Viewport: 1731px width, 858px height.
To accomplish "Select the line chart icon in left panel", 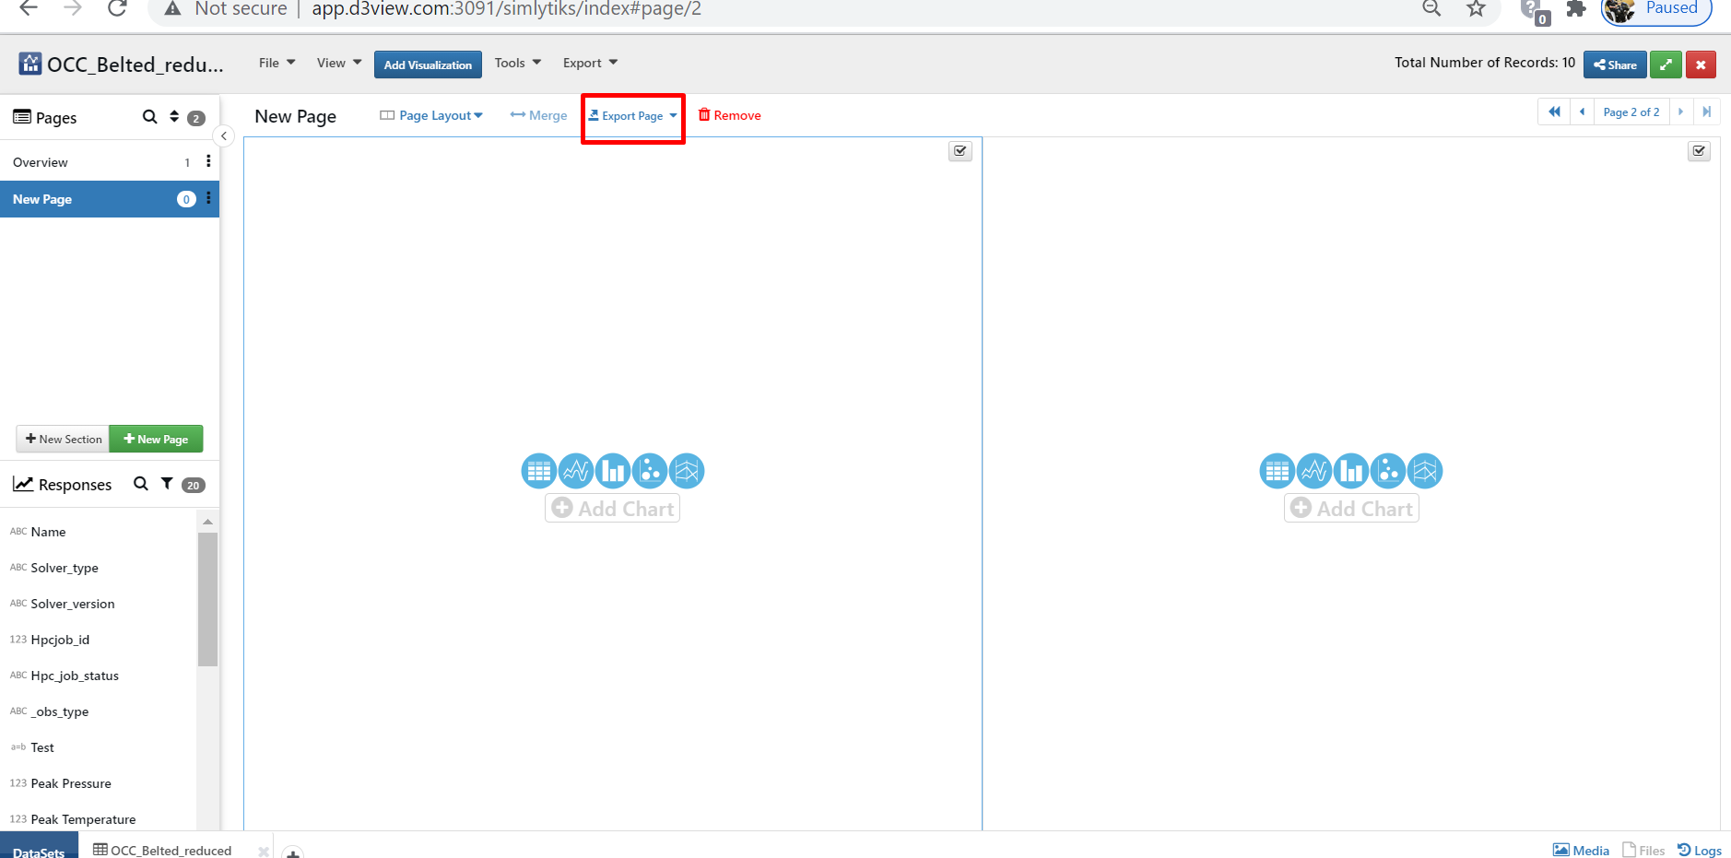I will [x=576, y=471].
